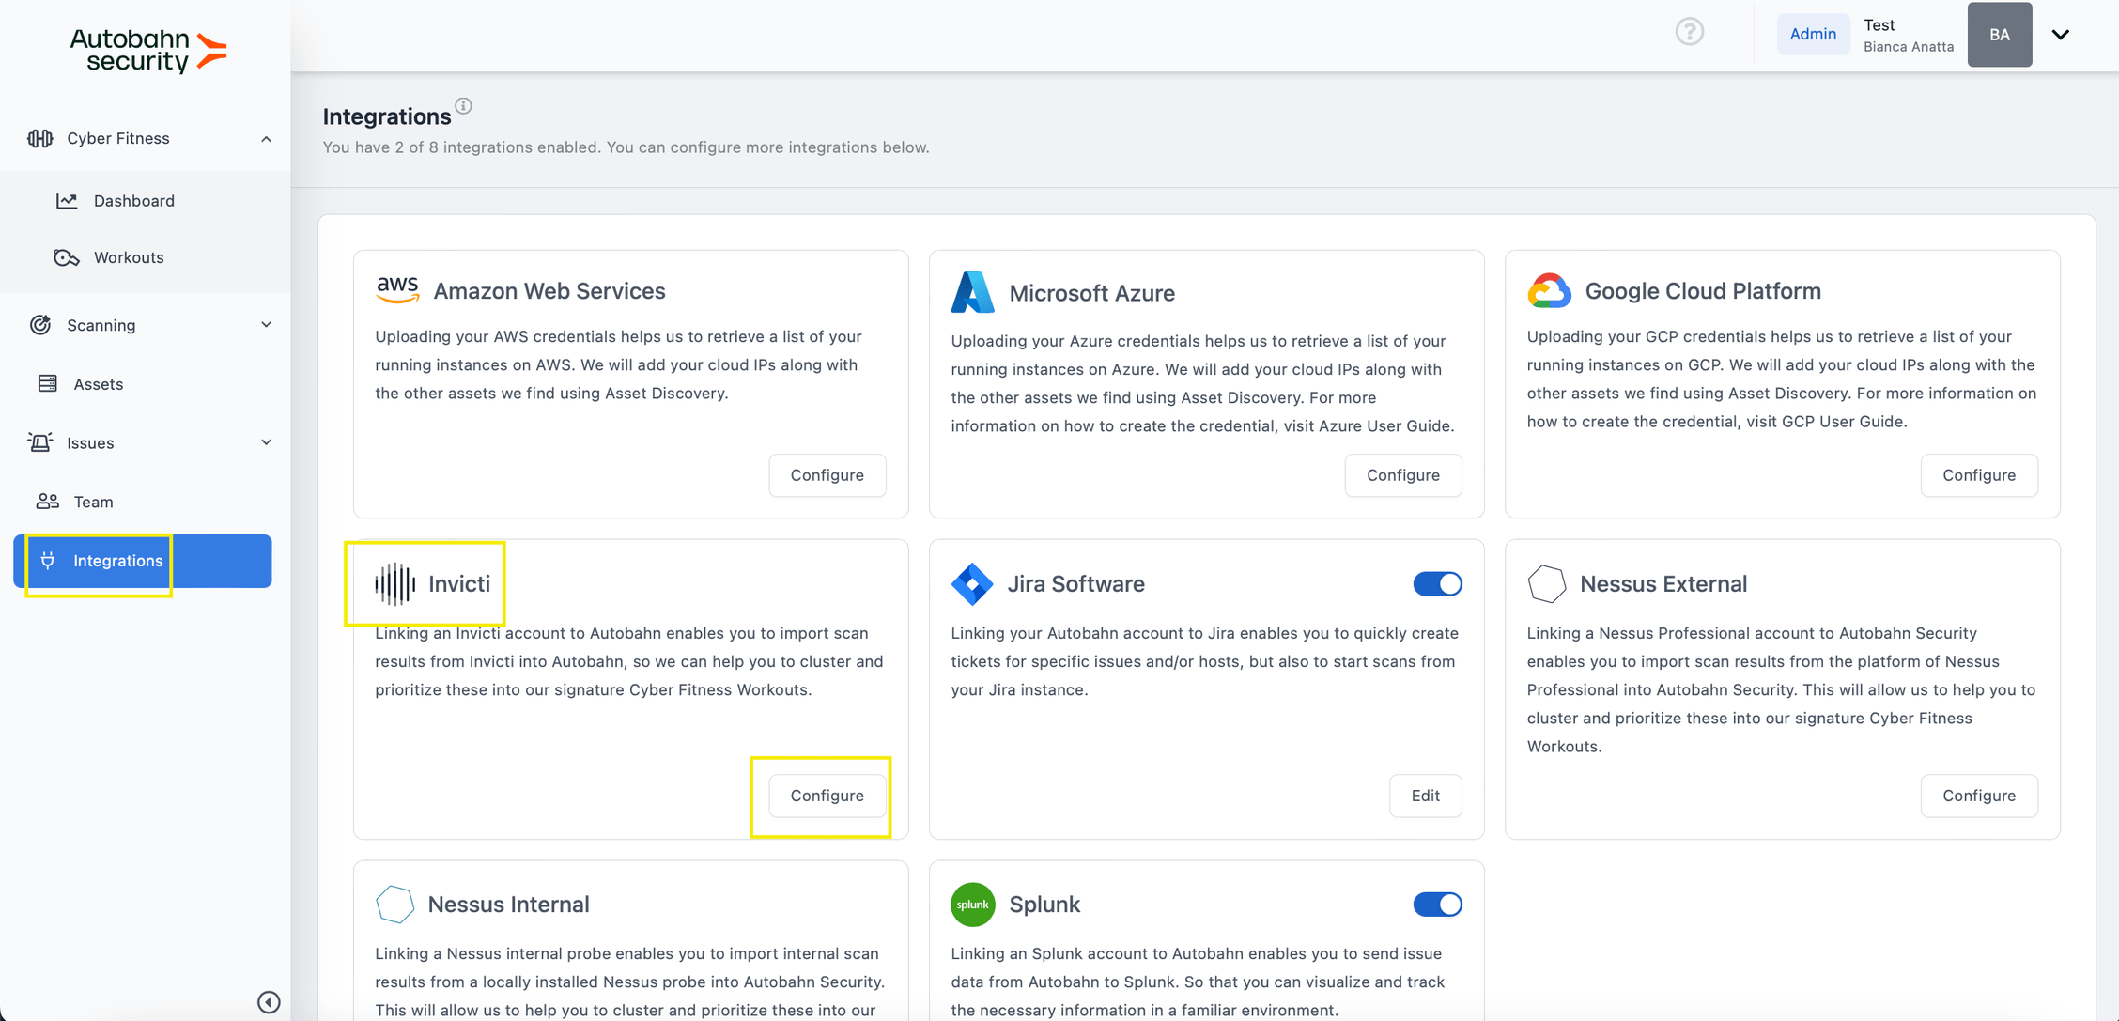Click the Splunk green logo icon
Image resolution: width=2119 pixels, height=1021 pixels.
[972, 904]
